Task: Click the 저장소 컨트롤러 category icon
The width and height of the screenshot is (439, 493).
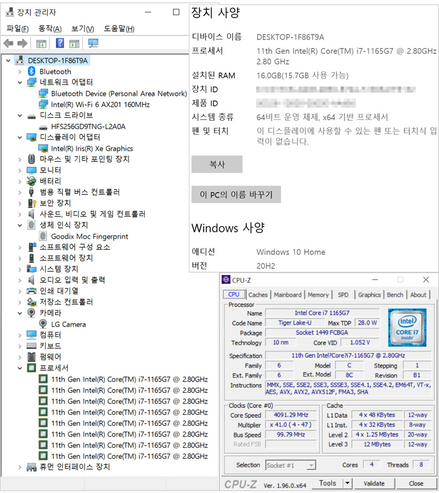Action: tap(31, 302)
